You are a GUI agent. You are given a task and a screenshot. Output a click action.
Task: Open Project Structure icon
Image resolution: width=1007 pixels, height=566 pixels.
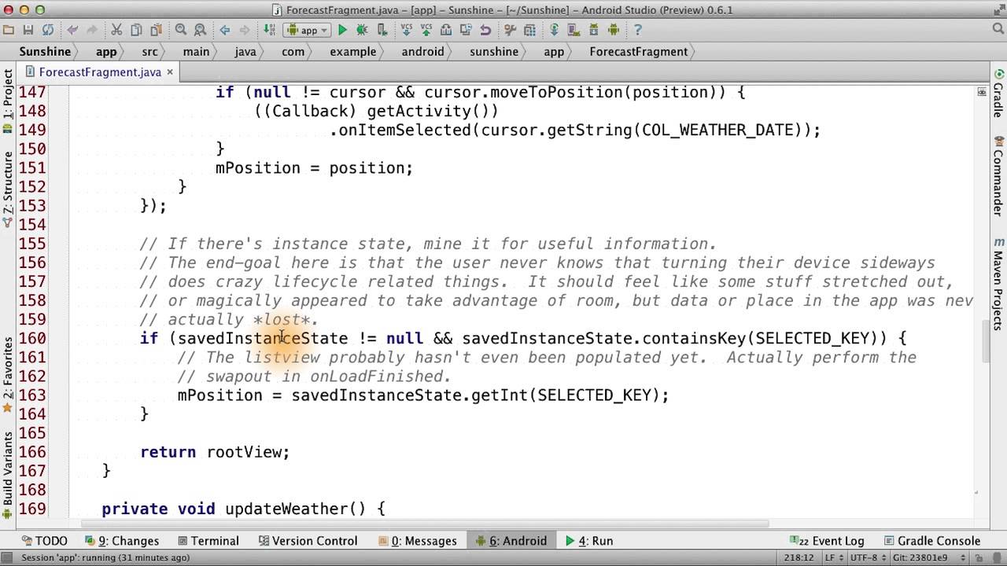[x=529, y=30]
